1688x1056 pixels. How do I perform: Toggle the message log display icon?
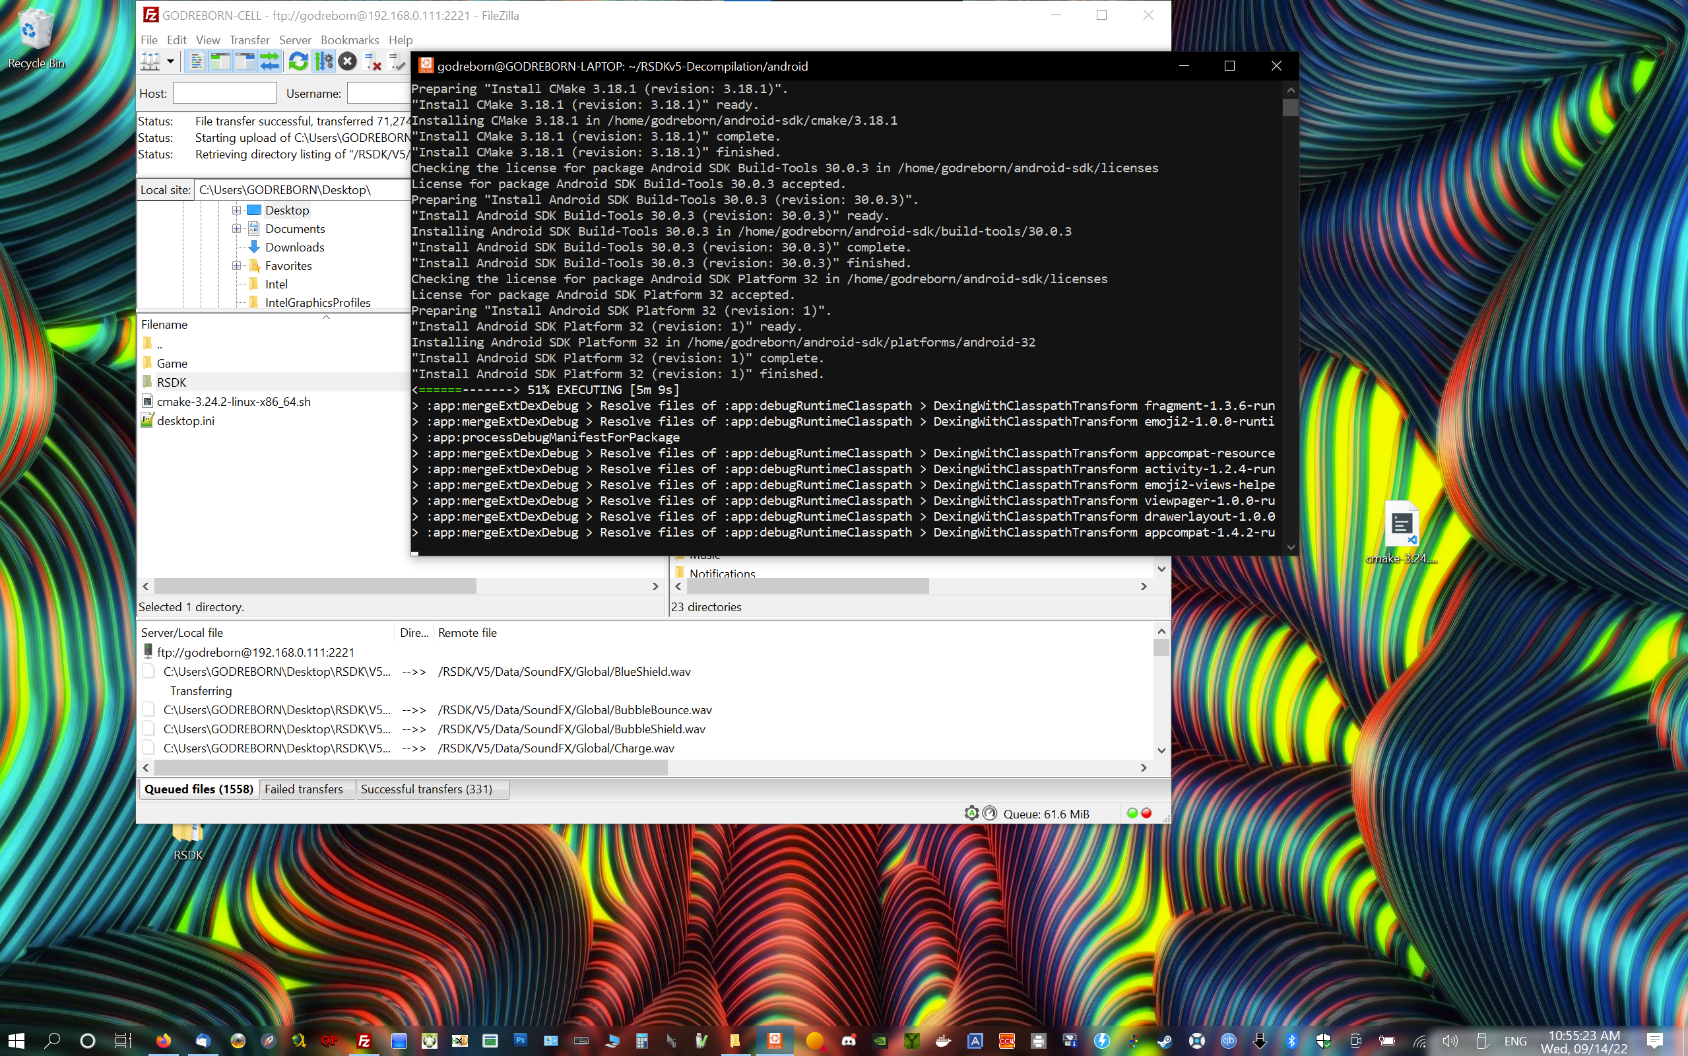[197, 62]
